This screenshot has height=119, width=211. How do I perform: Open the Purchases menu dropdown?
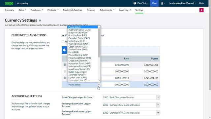(37, 10)
